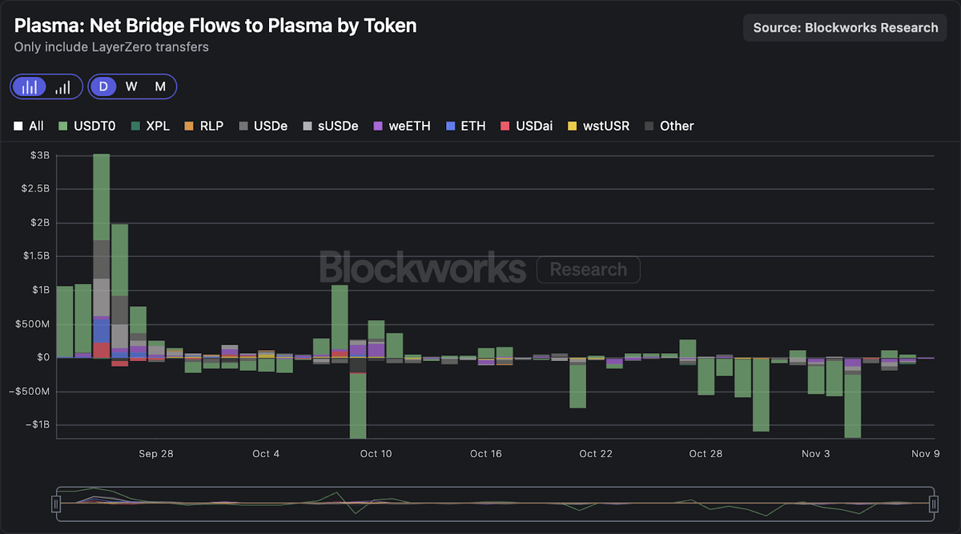Click the weETH purple legend swatch
Screen dimensions: 961x534
pos(377,126)
